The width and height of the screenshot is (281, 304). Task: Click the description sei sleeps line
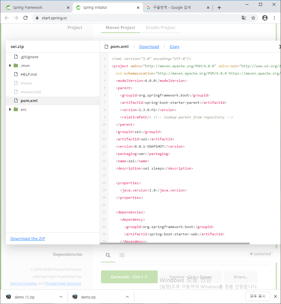pyautogui.click(x=154, y=168)
